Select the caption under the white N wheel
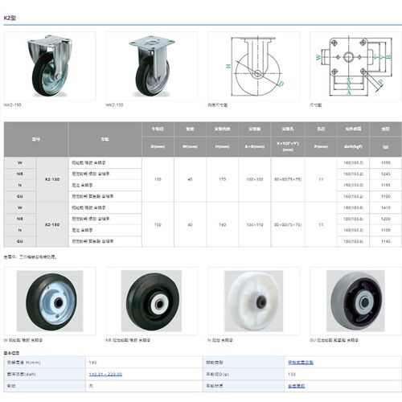 point(220,340)
